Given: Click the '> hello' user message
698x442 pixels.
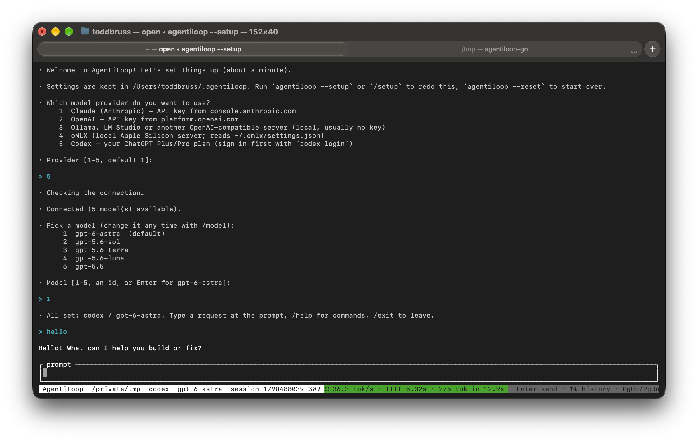Looking at the screenshot, I should (x=53, y=332).
